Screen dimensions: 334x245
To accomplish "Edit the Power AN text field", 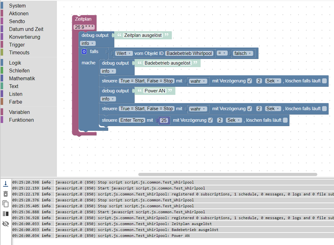I will [155, 91].
